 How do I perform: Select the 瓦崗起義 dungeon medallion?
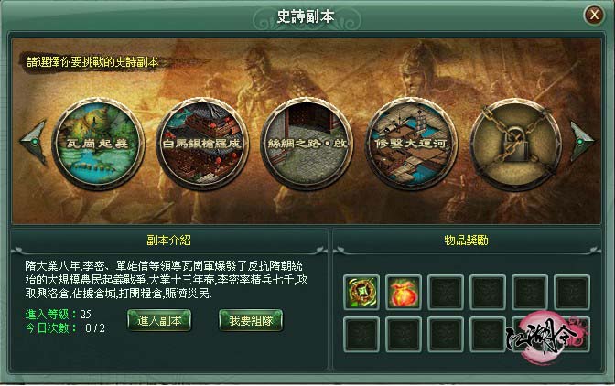98,144
